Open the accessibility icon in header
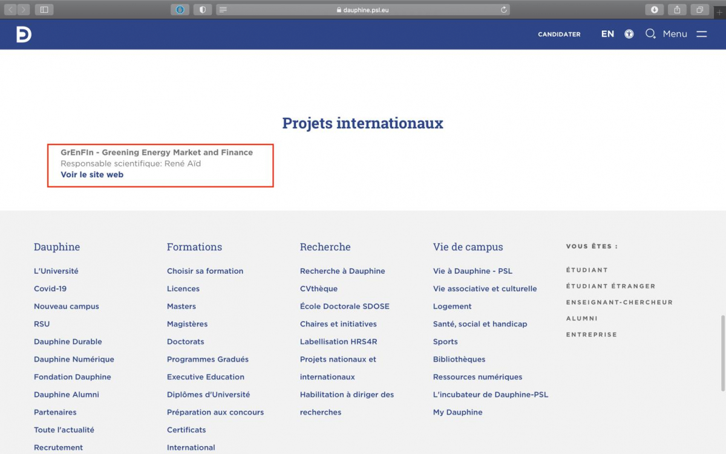726x454 pixels. click(x=629, y=34)
